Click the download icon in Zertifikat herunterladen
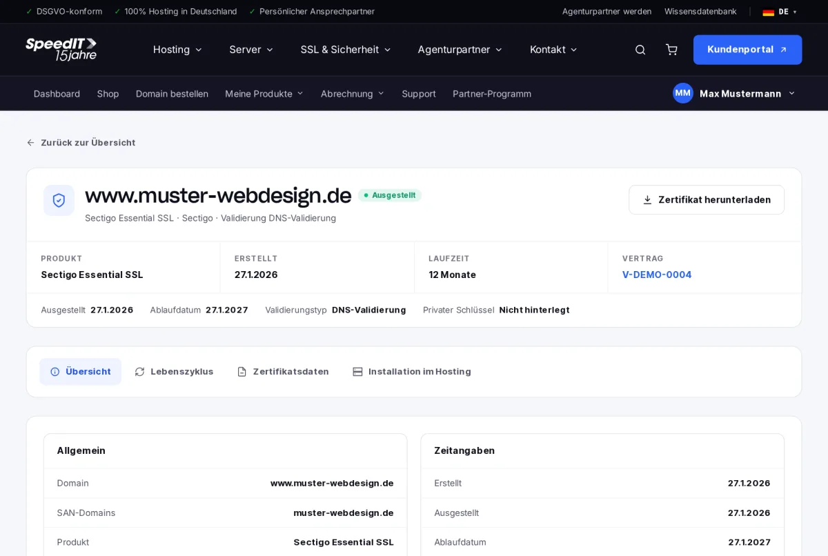Image resolution: width=828 pixels, height=556 pixels. 647,200
